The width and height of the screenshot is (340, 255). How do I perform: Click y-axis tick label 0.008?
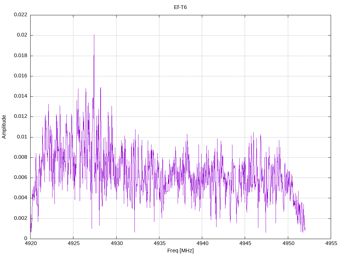21,157
